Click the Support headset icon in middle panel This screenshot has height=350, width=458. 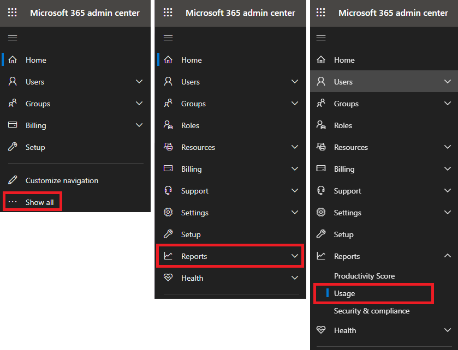coord(168,190)
